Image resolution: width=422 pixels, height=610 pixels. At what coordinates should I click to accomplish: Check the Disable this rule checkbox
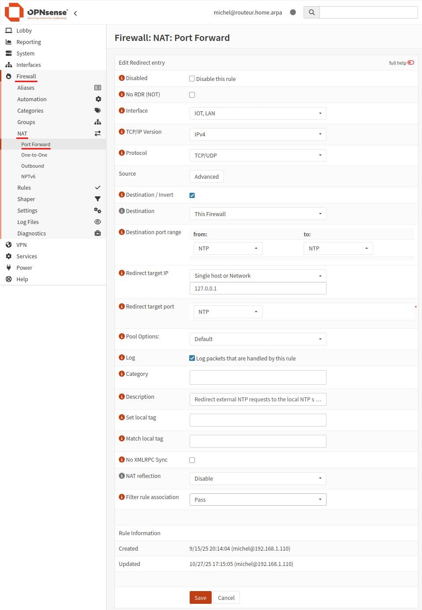(192, 79)
